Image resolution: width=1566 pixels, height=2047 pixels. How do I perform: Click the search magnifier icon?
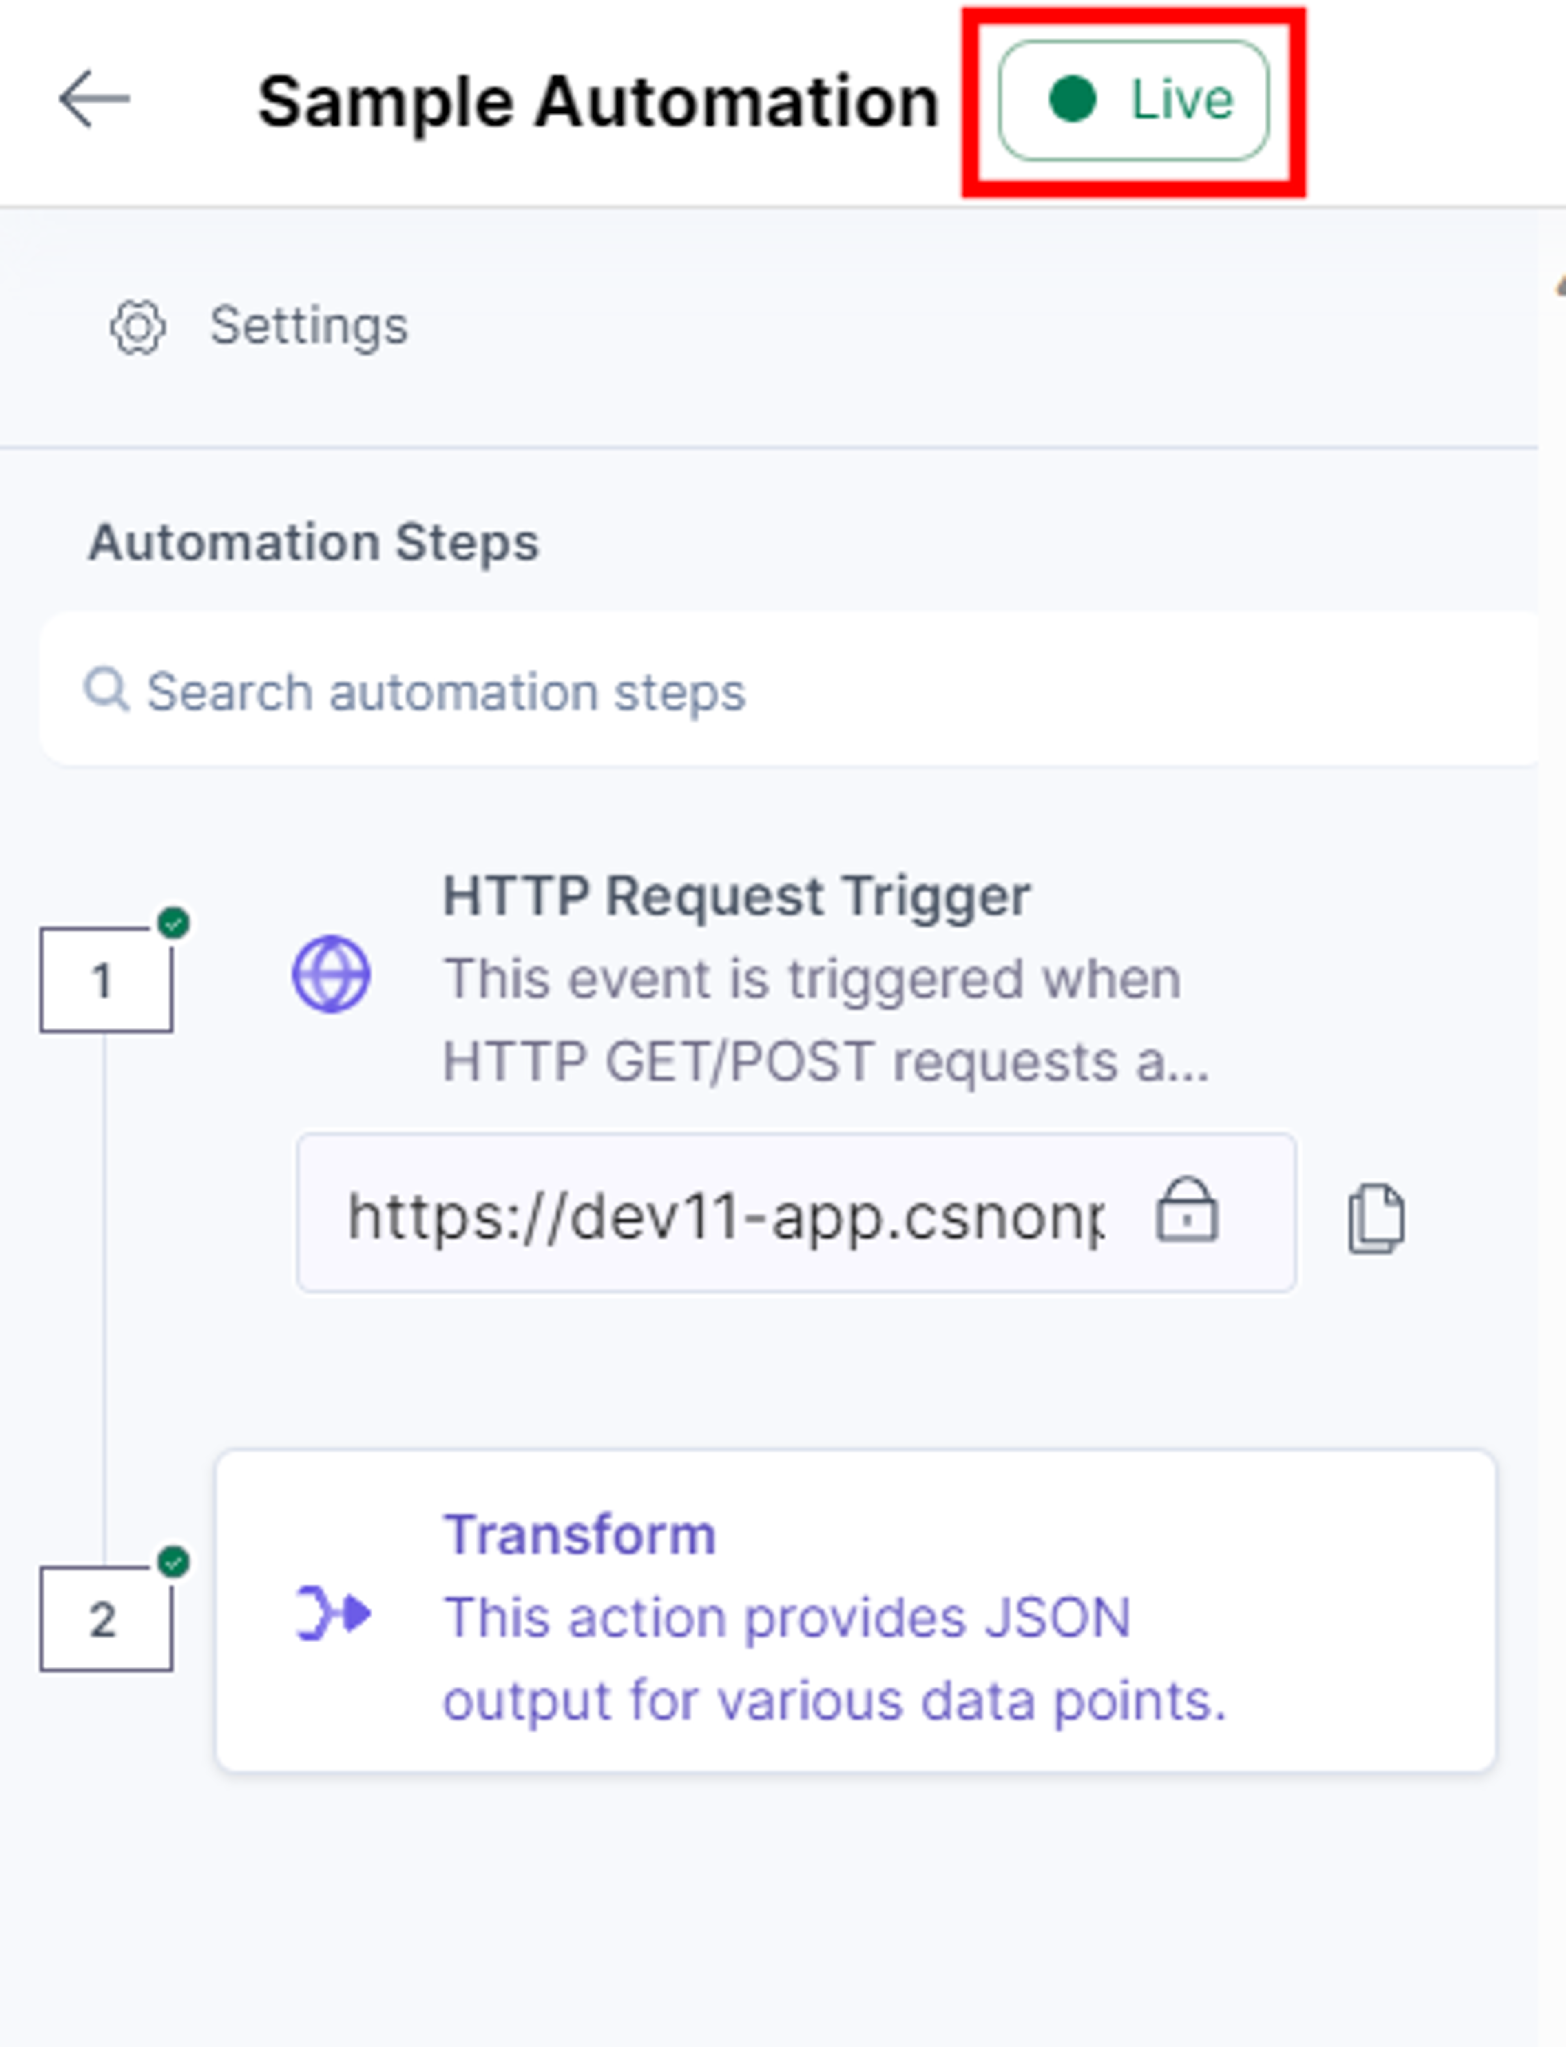[106, 691]
